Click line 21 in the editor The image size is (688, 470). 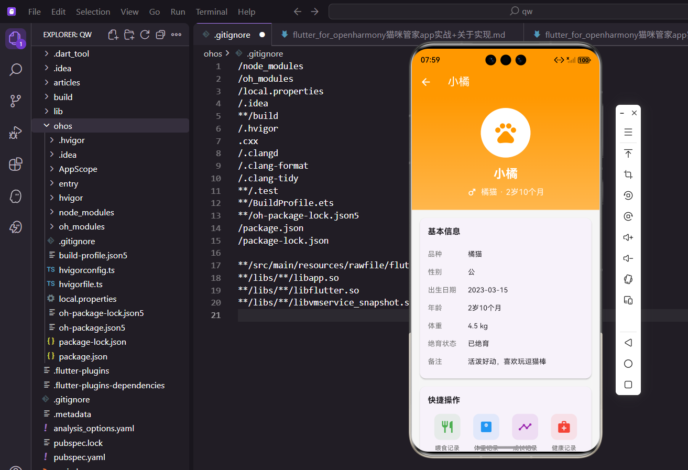coord(323,315)
